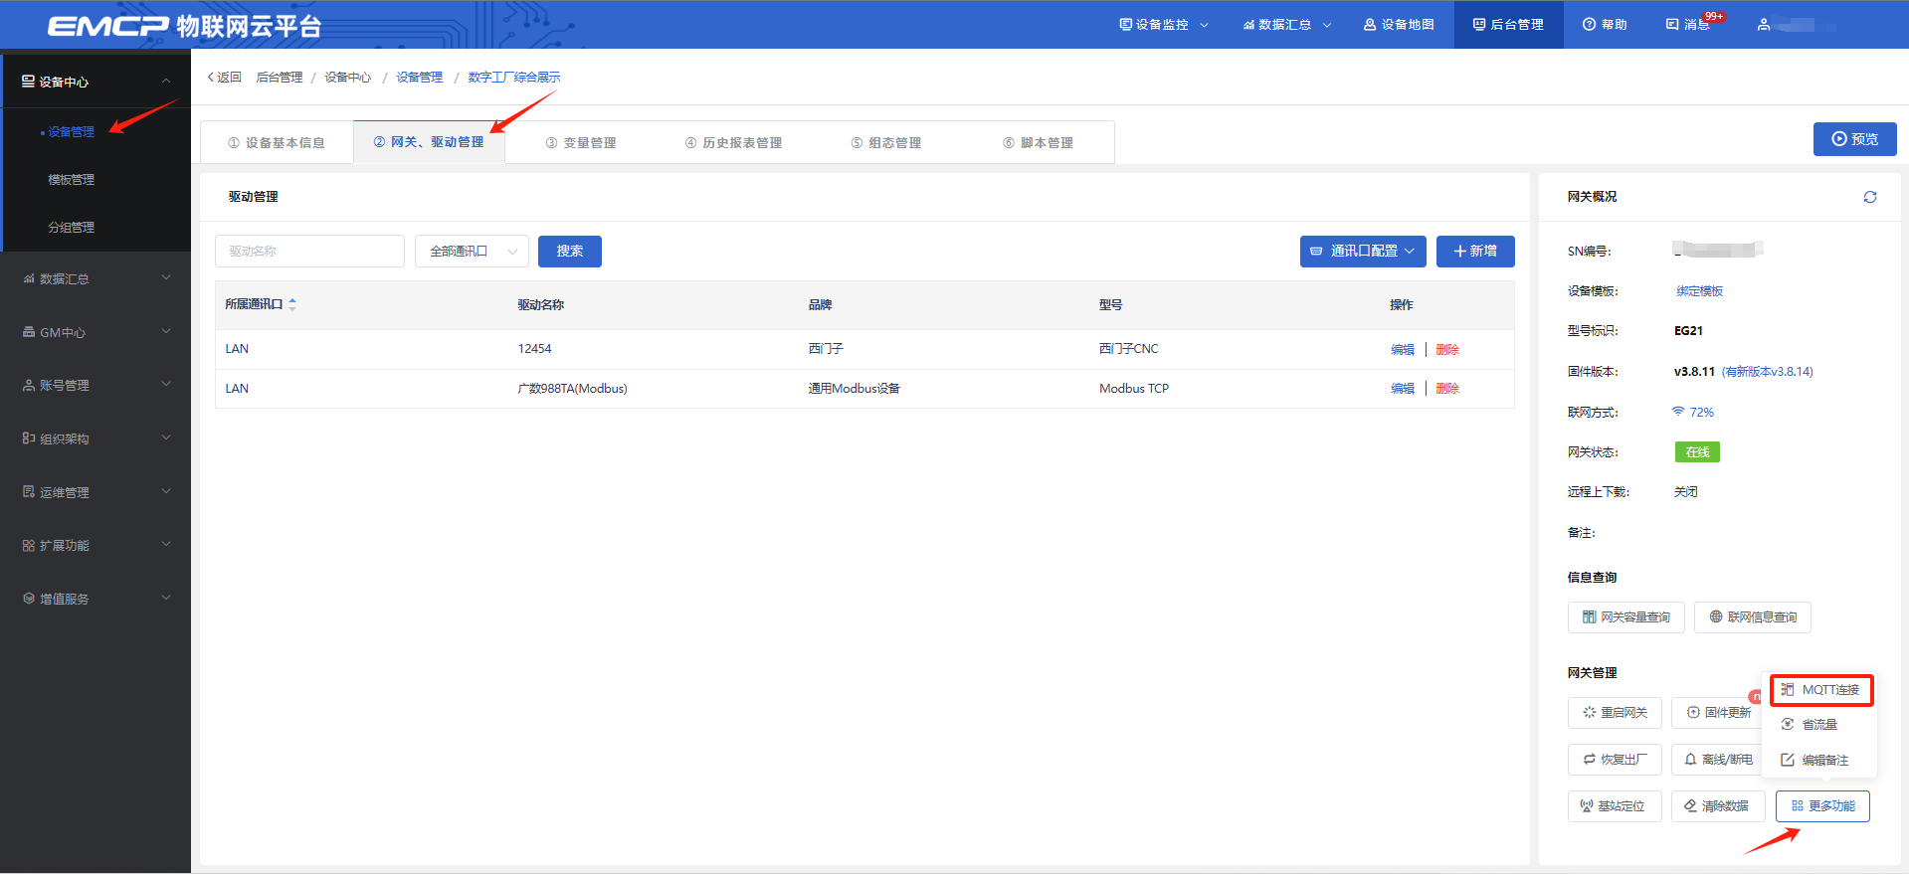Click the 返回 back link
Screen dimensions: 1909x874
point(225,78)
